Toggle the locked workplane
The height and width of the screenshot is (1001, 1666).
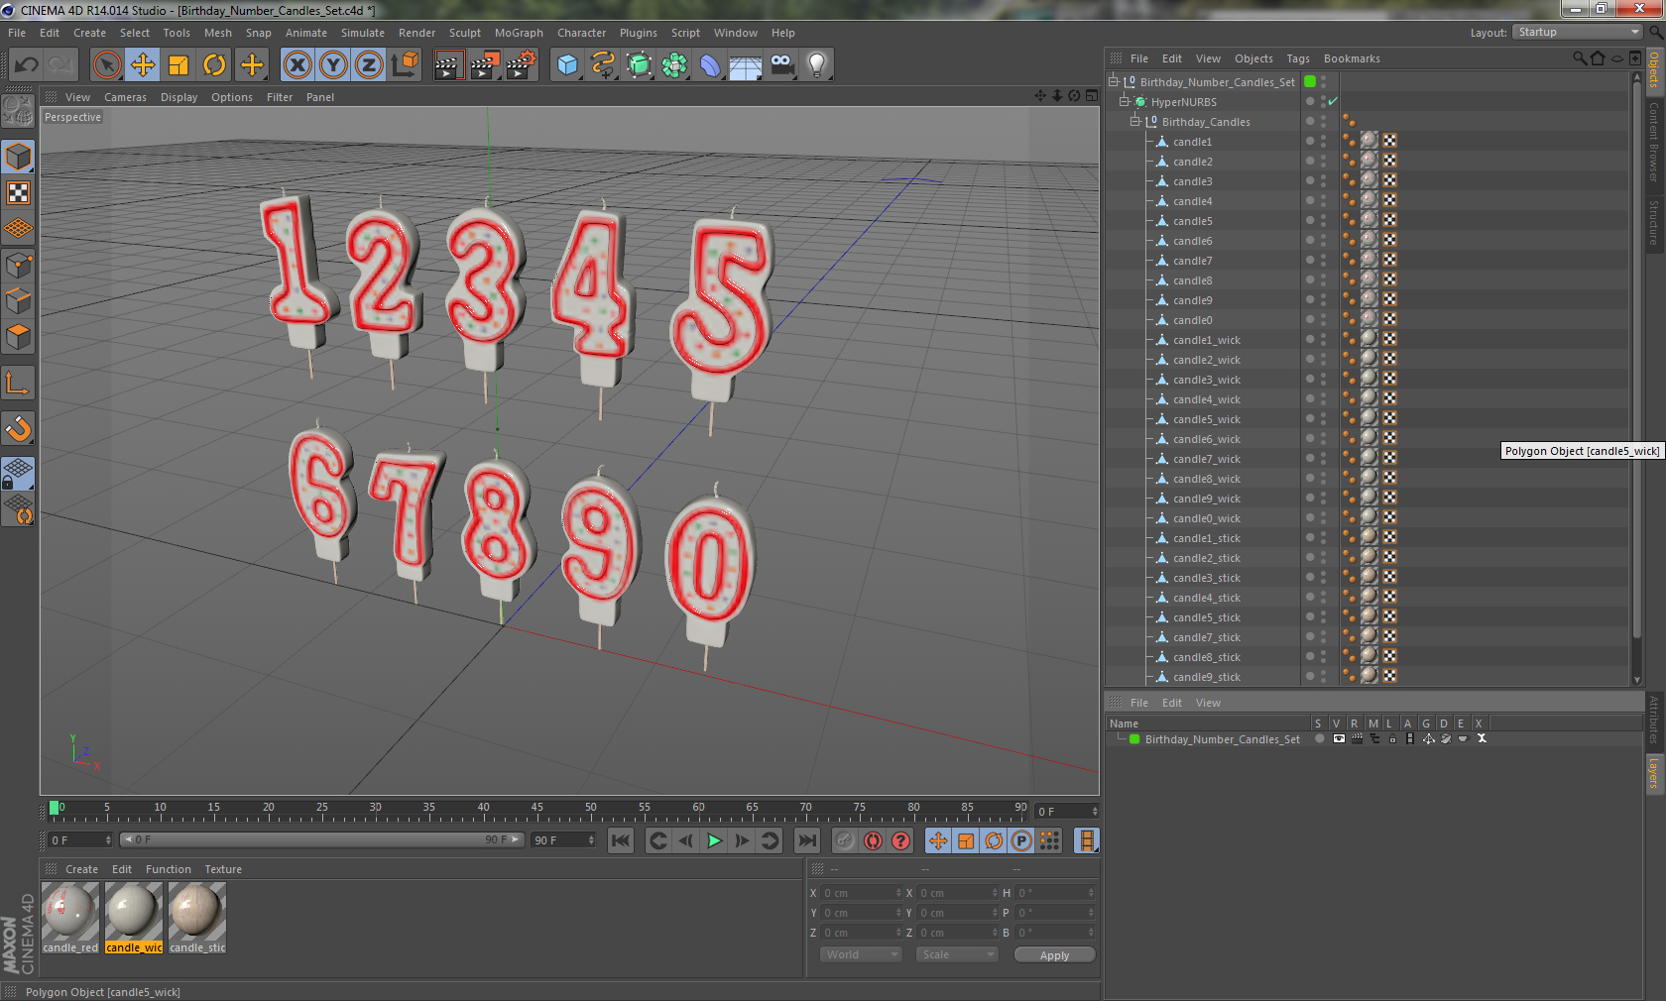pyautogui.click(x=18, y=474)
